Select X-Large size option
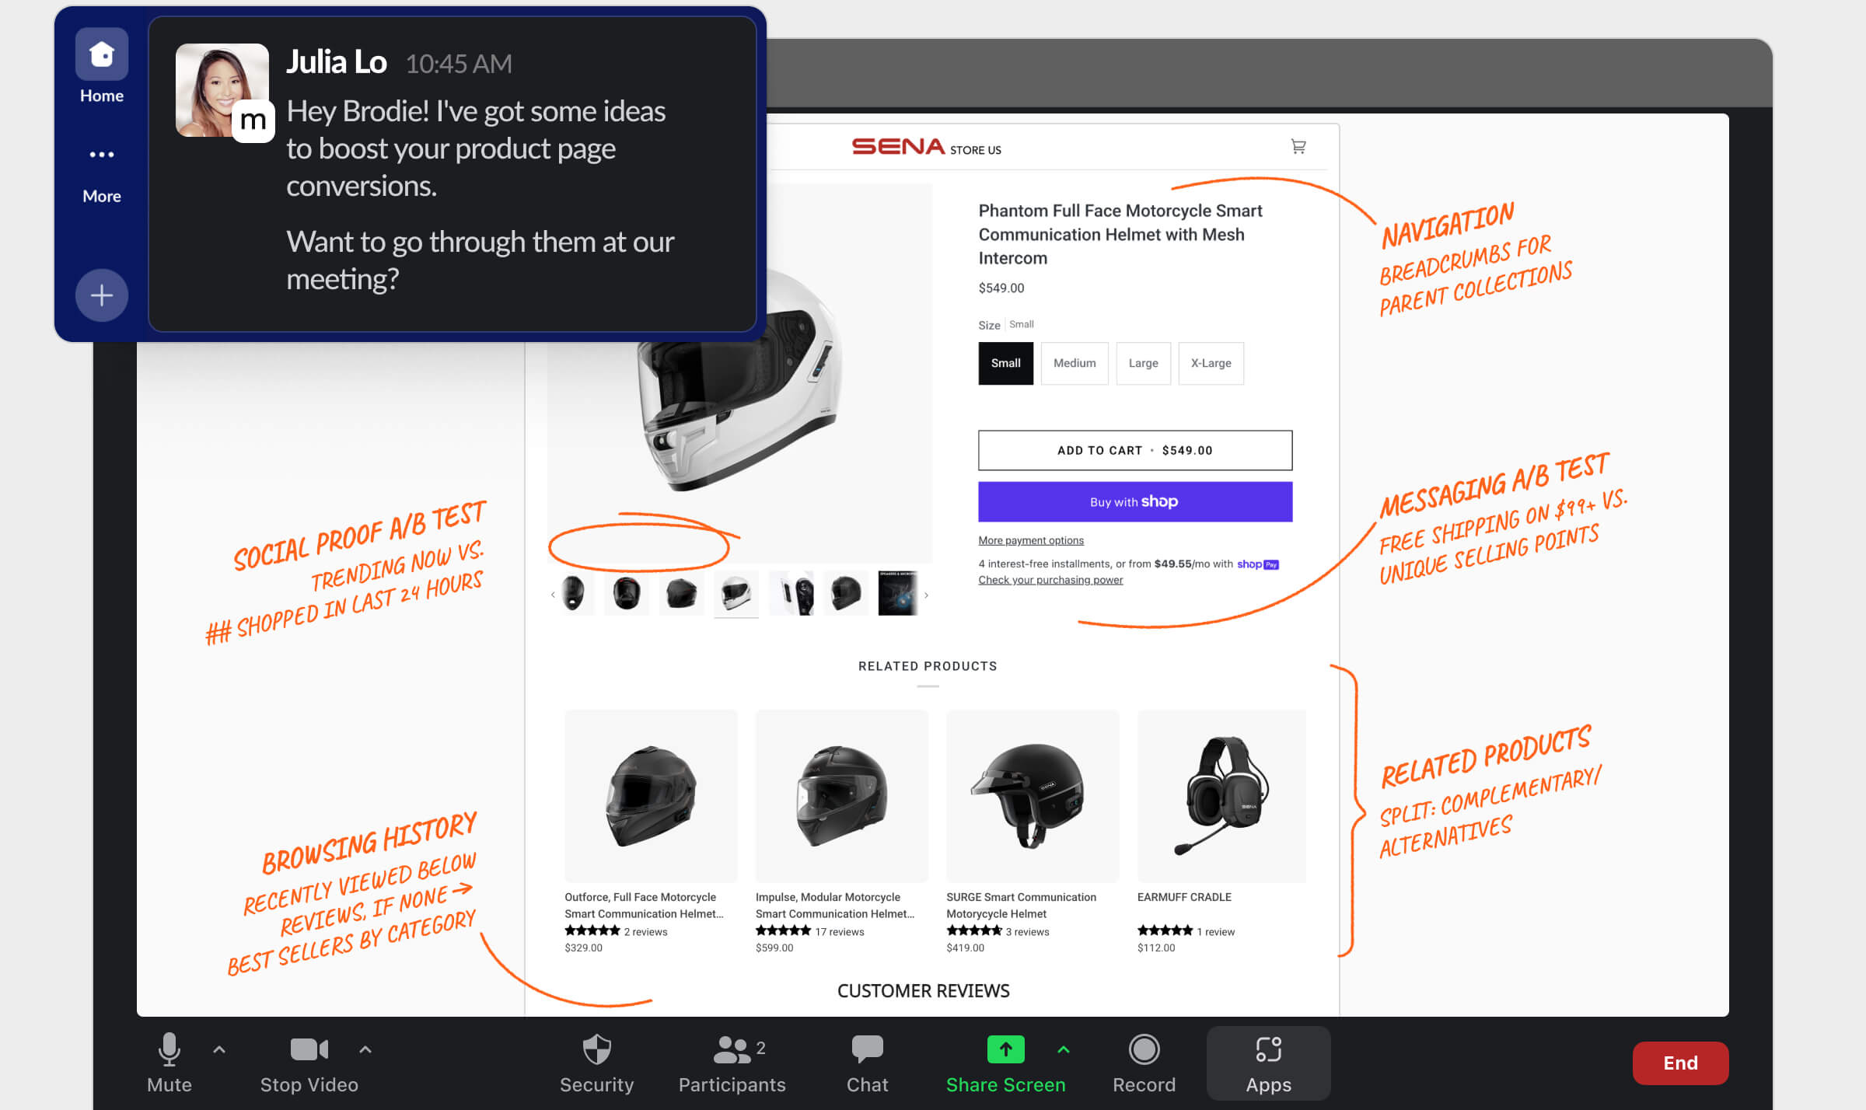 tap(1211, 363)
